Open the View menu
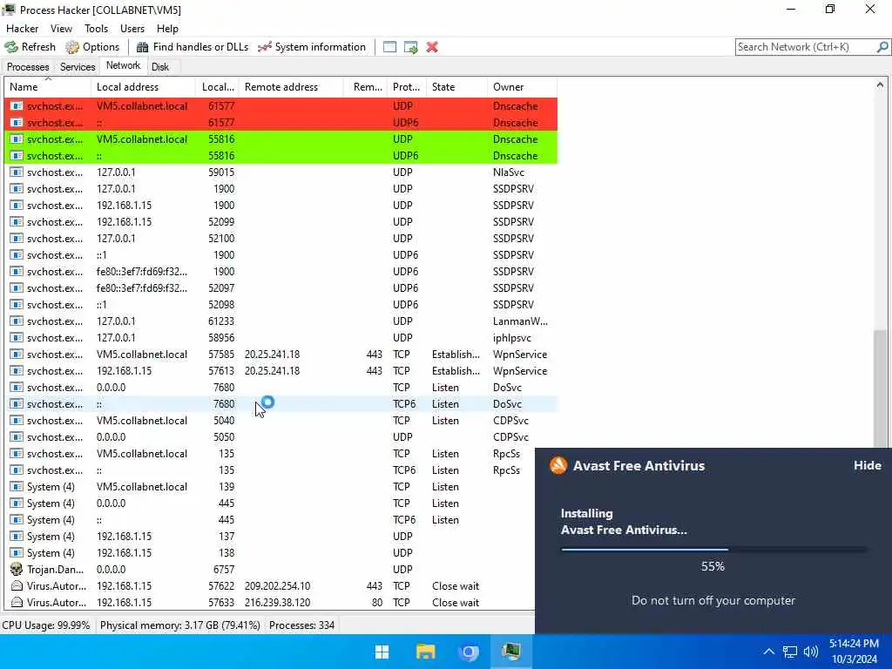 61,29
